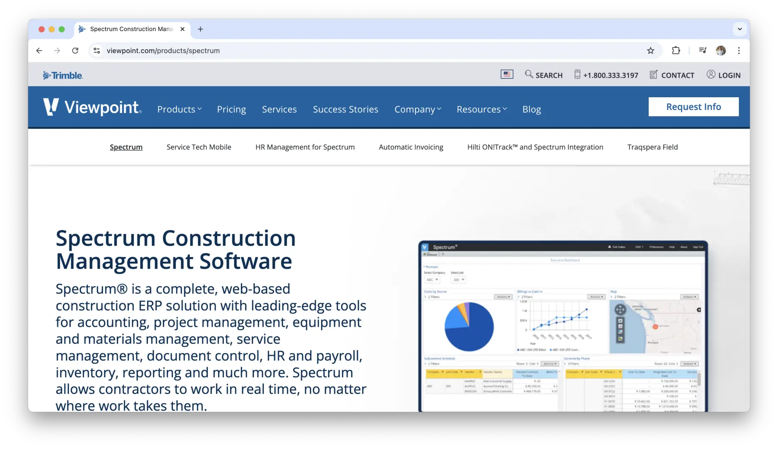Open the CONTACT link
This screenshot has height=449, width=778.
click(x=678, y=75)
